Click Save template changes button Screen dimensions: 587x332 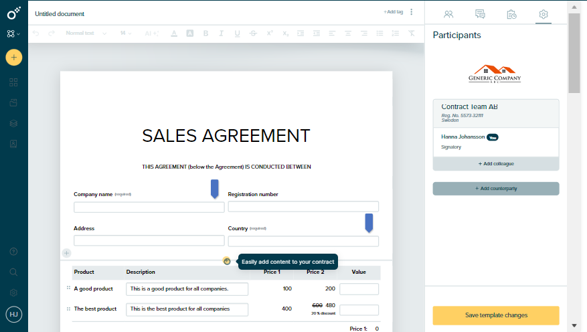pos(496,315)
